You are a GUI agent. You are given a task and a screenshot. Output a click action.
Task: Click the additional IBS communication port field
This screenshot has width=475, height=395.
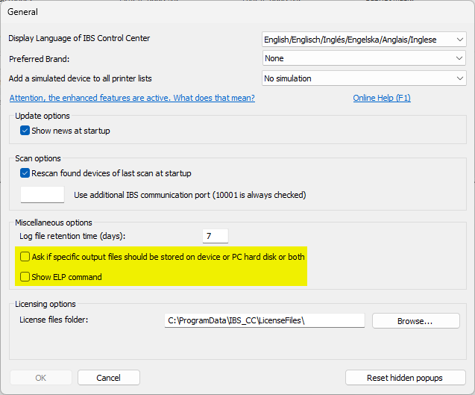[43, 194]
